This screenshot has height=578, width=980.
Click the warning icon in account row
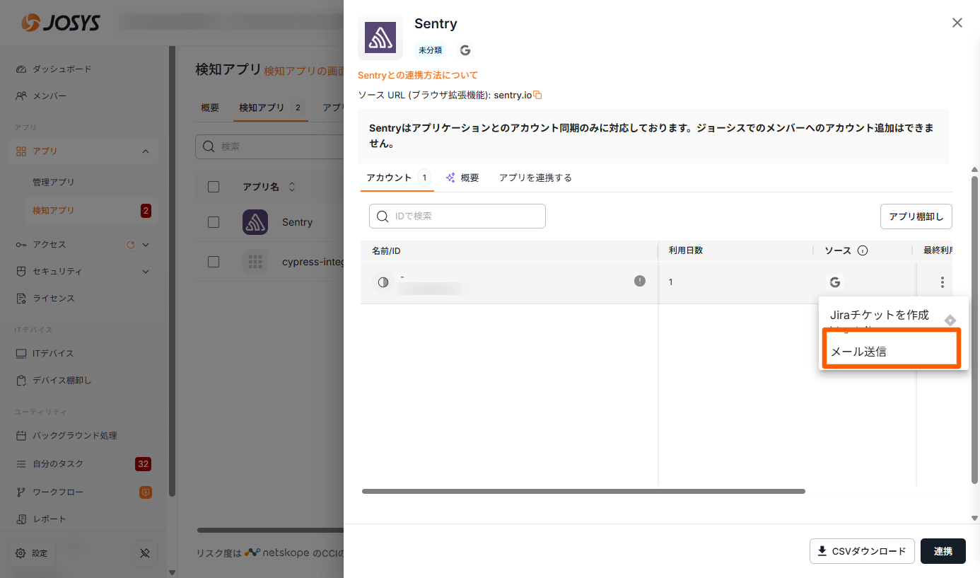pos(640,281)
